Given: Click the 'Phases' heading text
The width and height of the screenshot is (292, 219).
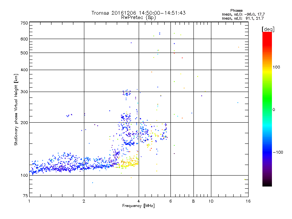Looking at the screenshot, I should tap(236, 11).
